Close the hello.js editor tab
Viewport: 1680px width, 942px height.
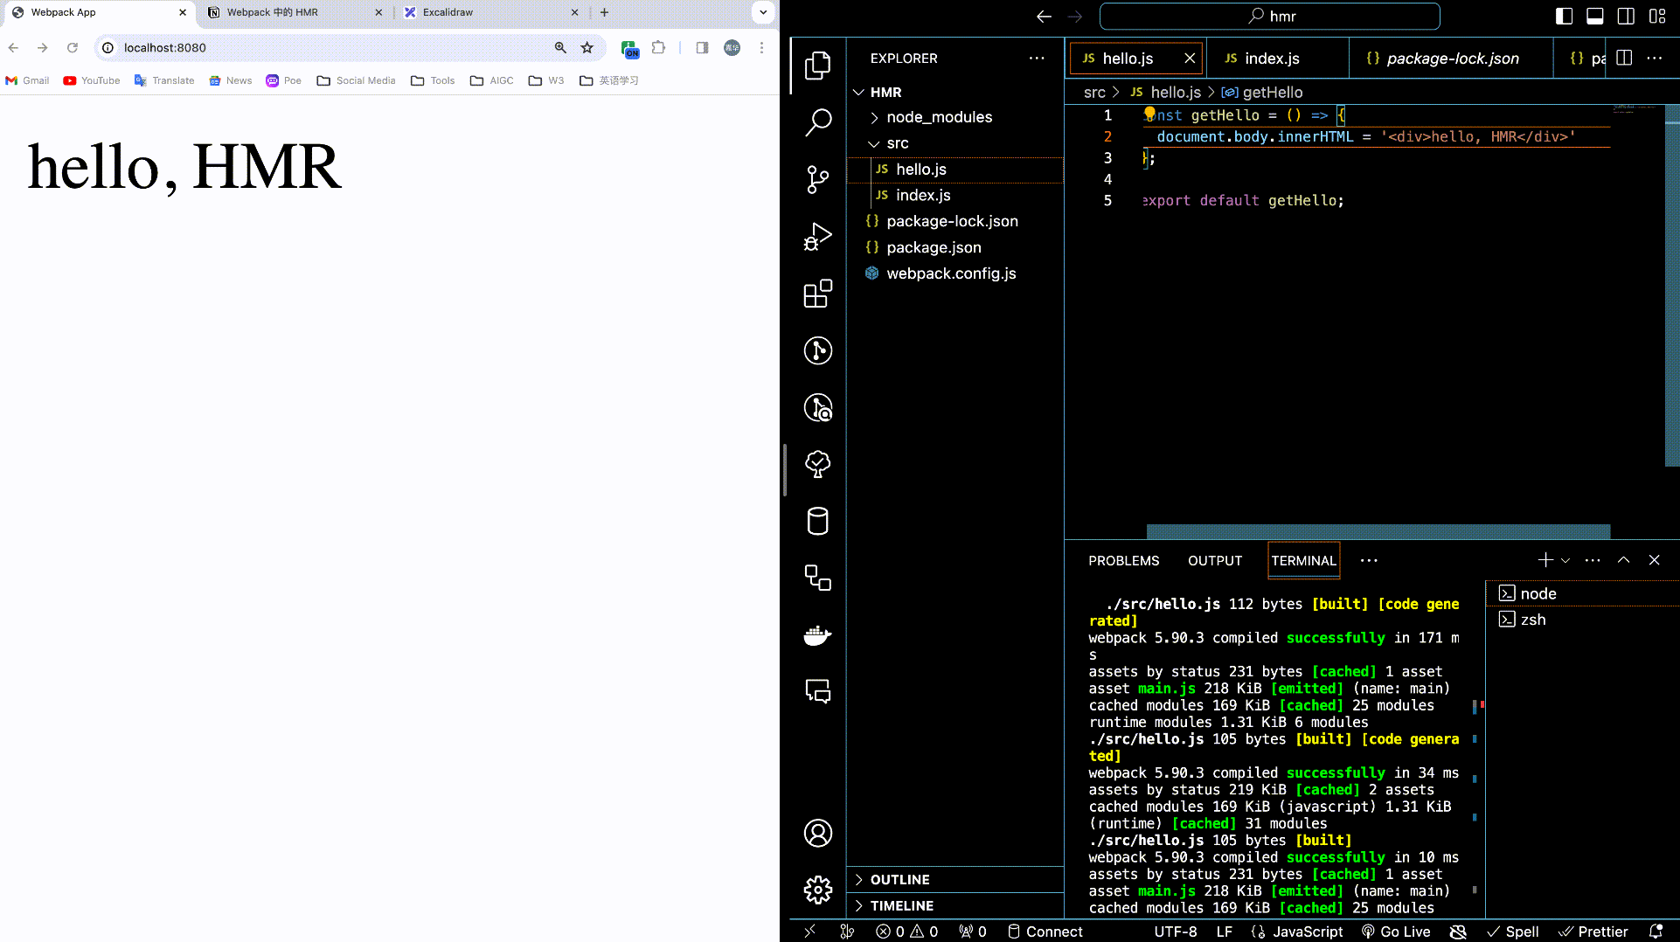click(x=1190, y=59)
